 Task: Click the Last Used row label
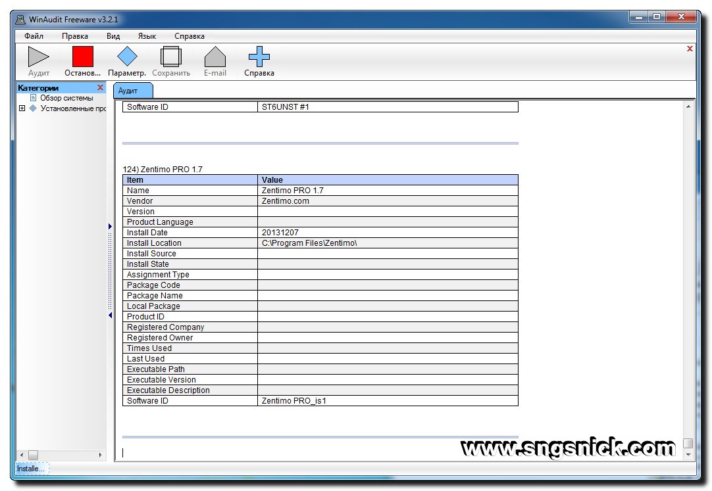[x=145, y=359]
